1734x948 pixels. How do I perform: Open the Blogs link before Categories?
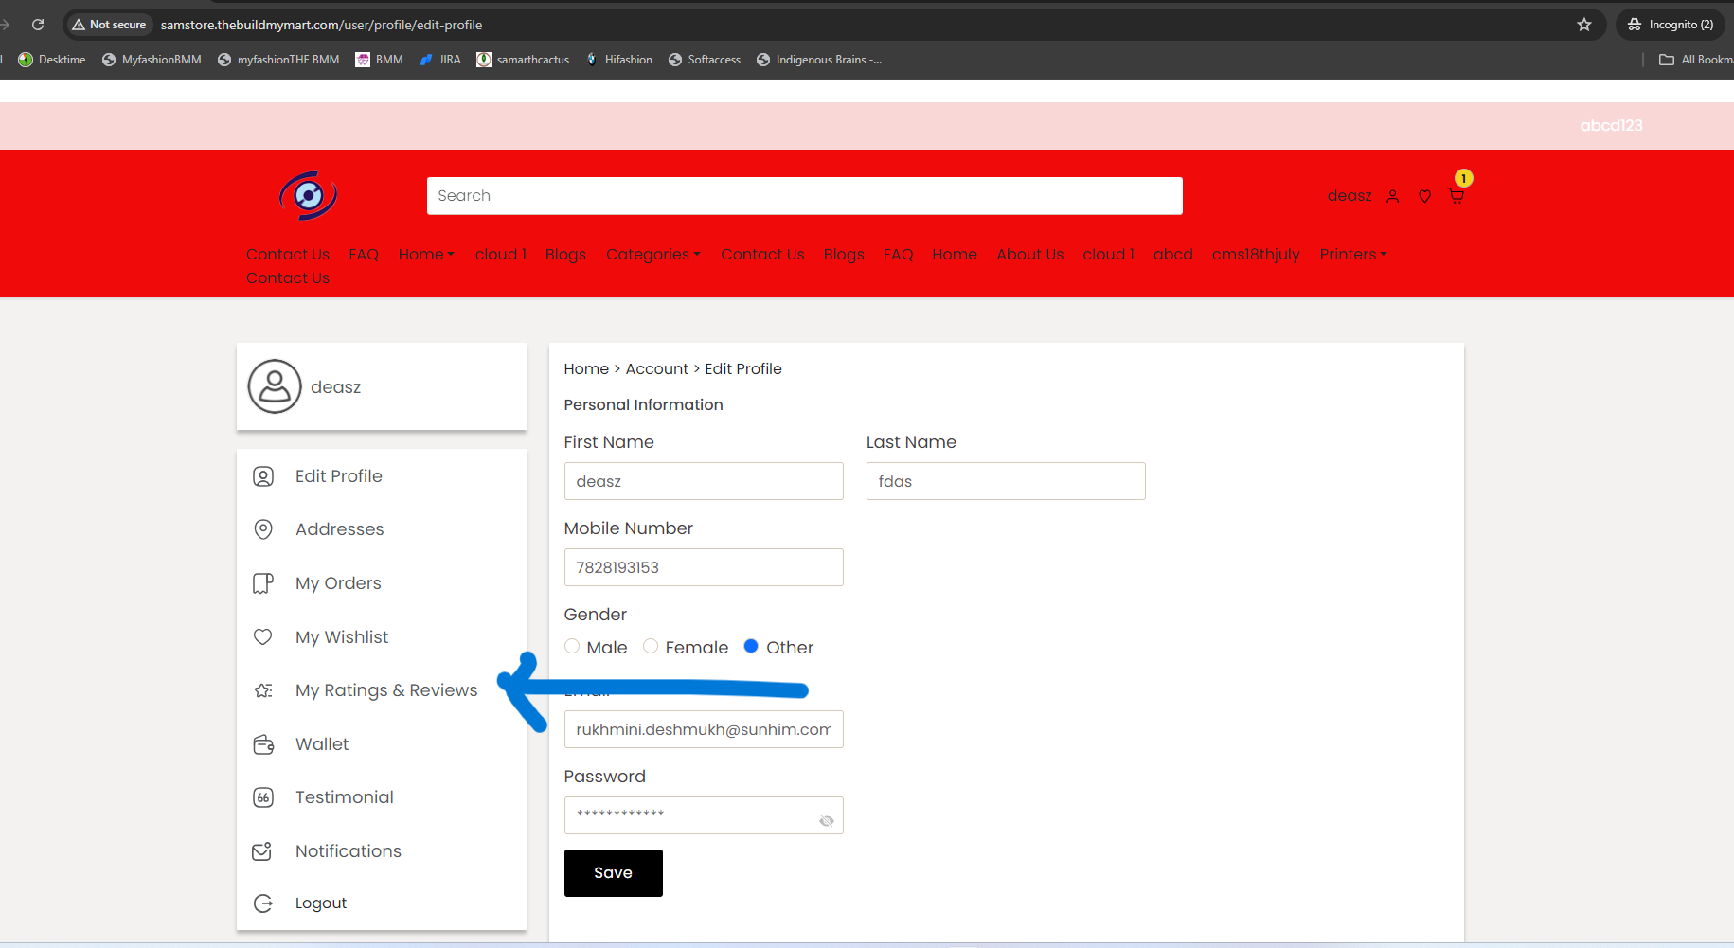pyautogui.click(x=565, y=254)
